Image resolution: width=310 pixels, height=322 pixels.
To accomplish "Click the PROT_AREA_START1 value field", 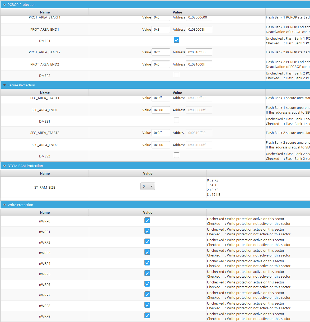I will pos(161,17).
